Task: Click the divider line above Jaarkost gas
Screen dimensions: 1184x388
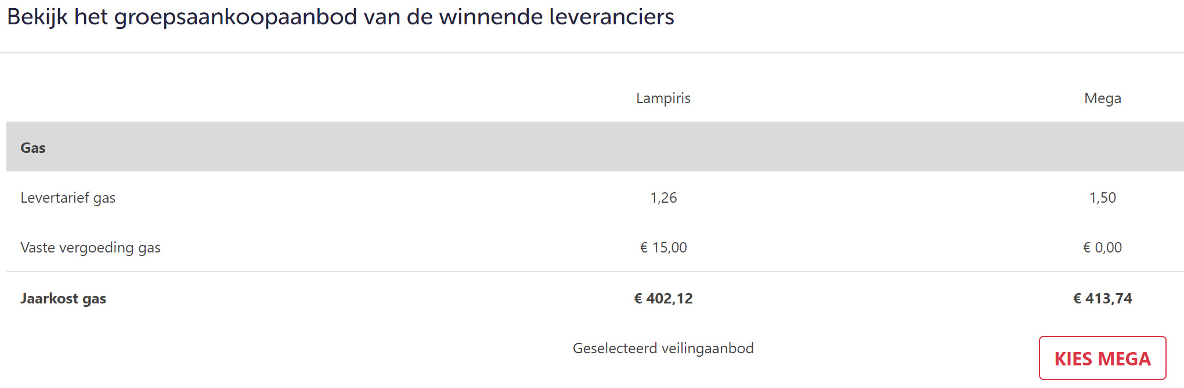Action: pos(592,272)
